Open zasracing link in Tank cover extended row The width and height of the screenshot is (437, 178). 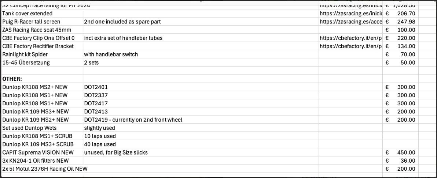pyautogui.click(x=350, y=14)
